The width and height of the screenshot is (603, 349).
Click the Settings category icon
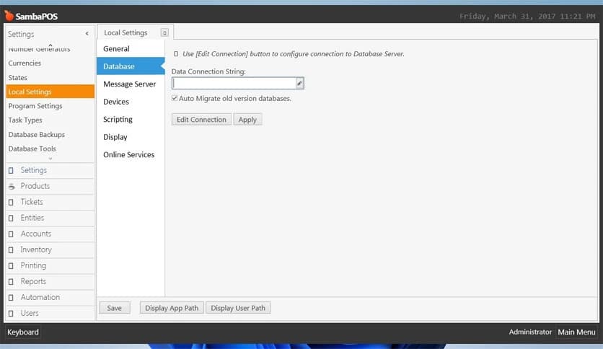coord(11,170)
